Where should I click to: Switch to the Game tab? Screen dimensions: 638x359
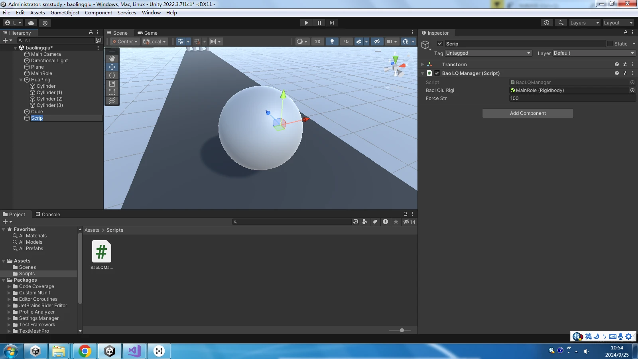148,33
